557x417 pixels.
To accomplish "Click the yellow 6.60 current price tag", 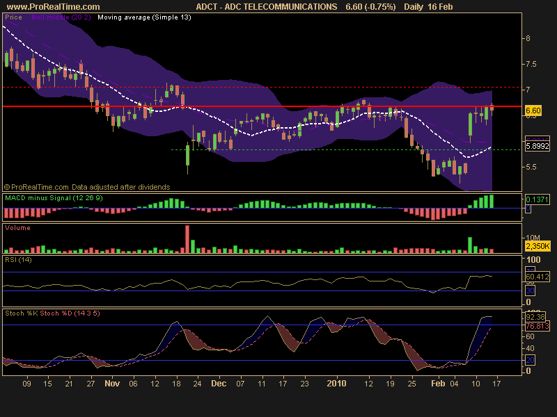I will [x=533, y=111].
